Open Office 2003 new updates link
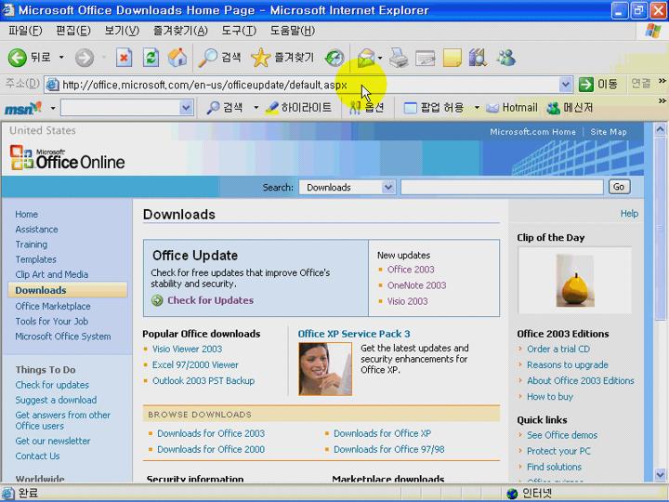This screenshot has width=669, height=502. (x=411, y=270)
